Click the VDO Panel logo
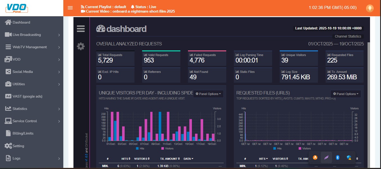This screenshot has width=381, height=169. [x=17, y=8]
